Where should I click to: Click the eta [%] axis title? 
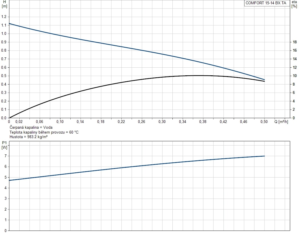[294, 4]
